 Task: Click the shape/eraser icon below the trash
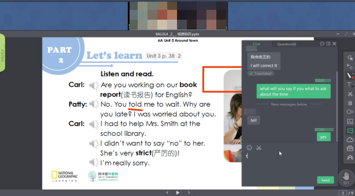pos(350,112)
